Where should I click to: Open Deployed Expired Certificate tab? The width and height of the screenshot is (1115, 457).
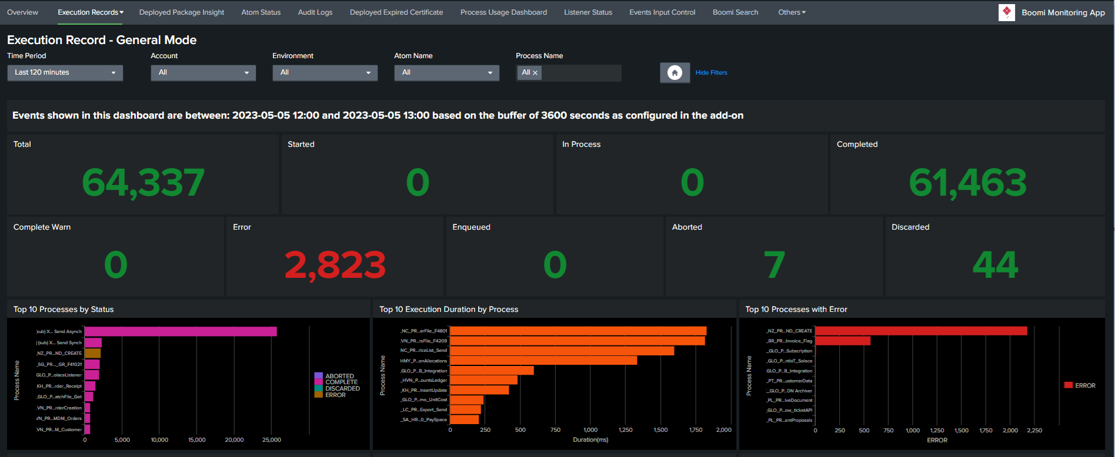(396, 12)
